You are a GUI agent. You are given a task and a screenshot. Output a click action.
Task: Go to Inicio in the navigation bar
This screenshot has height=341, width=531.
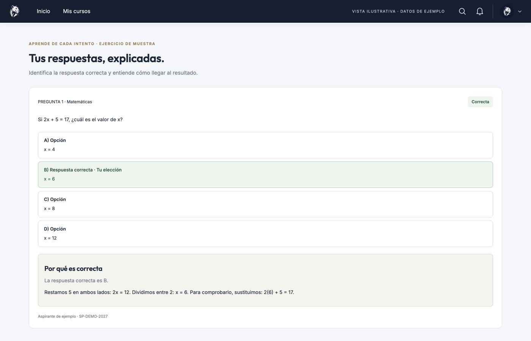point(43,11)
